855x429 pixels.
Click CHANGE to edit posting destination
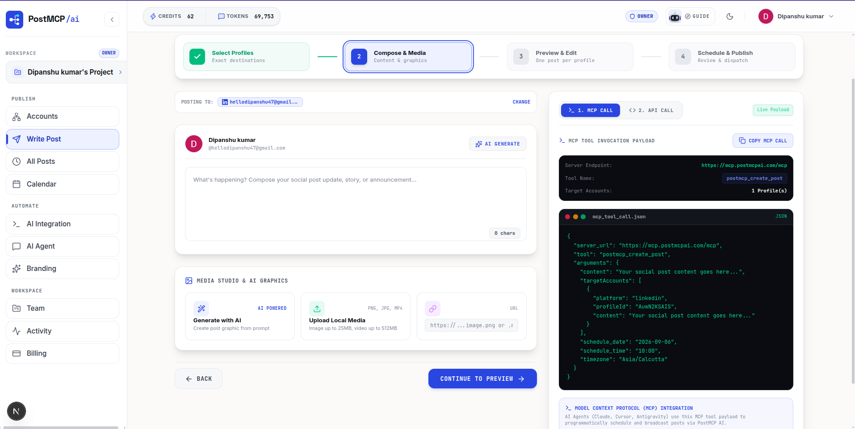coord(521,102)
